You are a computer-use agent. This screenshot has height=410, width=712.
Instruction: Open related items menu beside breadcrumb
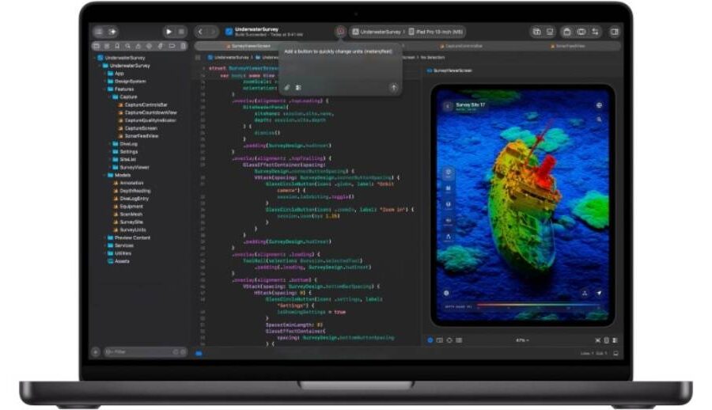click(198, 58)
